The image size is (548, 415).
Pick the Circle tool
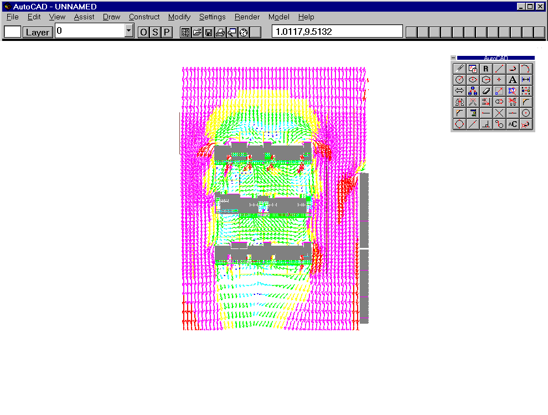(x=459, y=80)
